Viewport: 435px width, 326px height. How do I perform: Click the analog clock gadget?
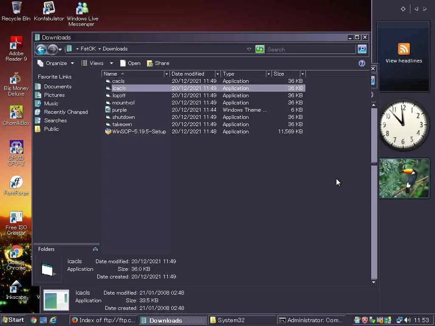(x=404, y=125)
